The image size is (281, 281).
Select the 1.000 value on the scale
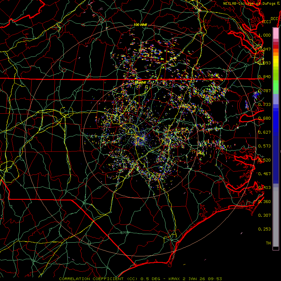[264, 35]
